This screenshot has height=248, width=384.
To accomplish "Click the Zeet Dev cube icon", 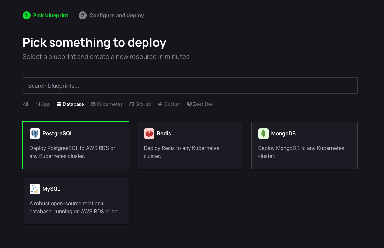I will pyautogui.click(x=189, y=104).
